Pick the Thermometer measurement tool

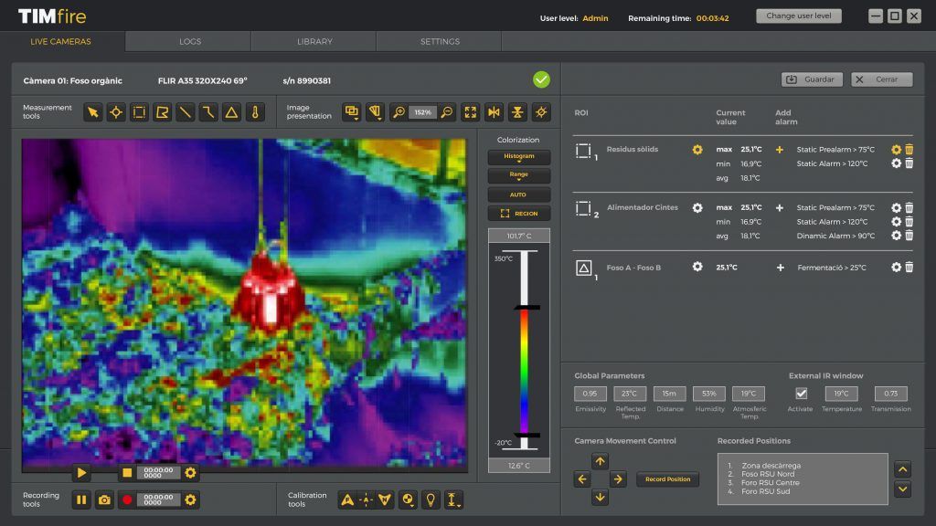click(x=254, y=111)
